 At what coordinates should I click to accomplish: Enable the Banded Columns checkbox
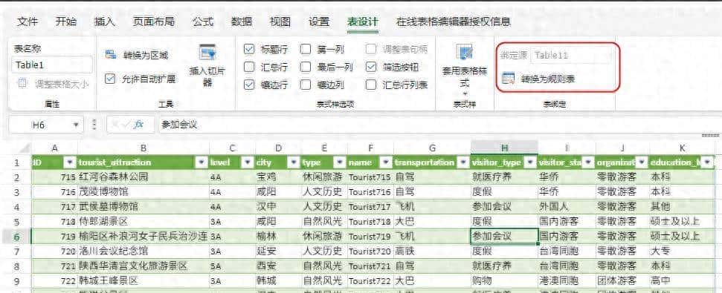coord(306,85)
